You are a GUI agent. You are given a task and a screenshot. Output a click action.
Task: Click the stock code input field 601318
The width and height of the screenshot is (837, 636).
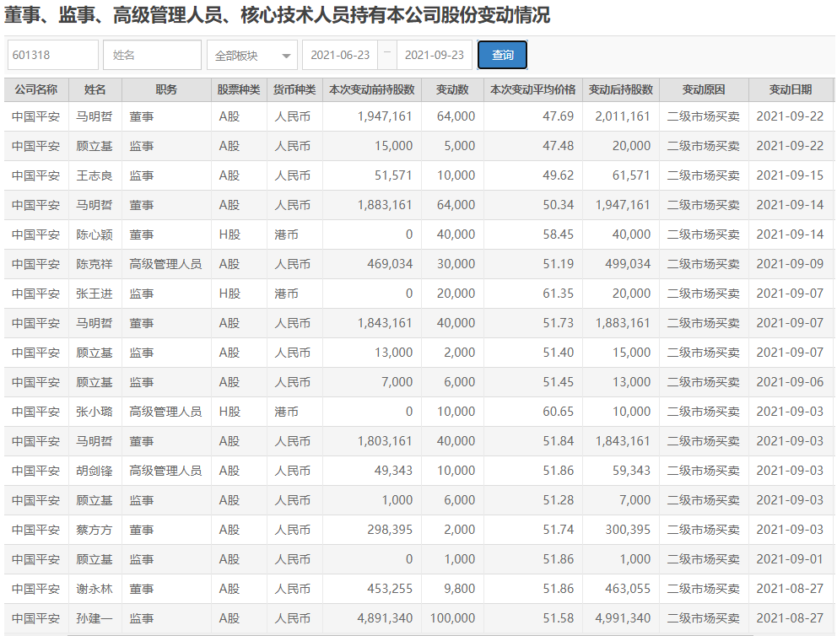coord(52,55)
